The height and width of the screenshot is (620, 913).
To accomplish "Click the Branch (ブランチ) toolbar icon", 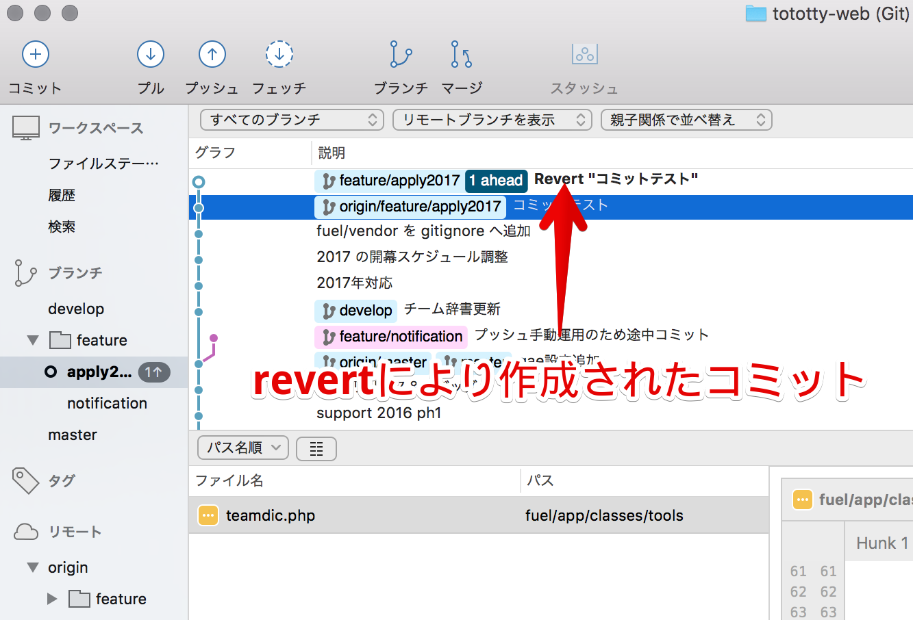I will click(x=401, y=54).
